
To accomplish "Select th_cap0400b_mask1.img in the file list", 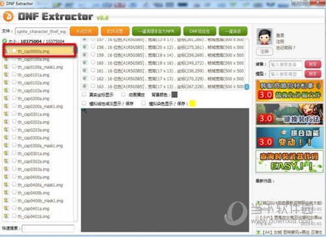I will 40,201.
